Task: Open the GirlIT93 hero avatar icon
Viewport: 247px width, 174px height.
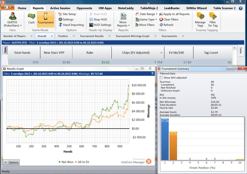Action: pos(12,16)
